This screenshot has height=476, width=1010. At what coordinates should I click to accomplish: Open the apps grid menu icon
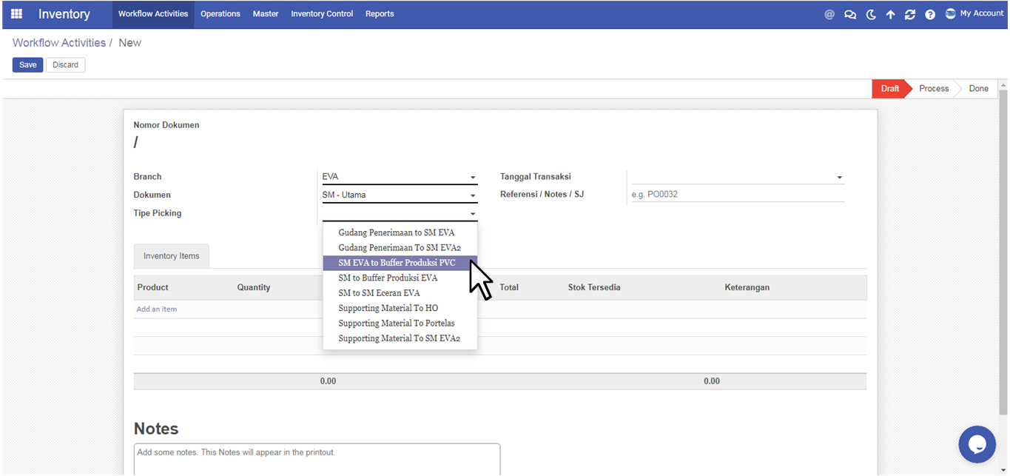pyautogui.click(x=16, y=14)
